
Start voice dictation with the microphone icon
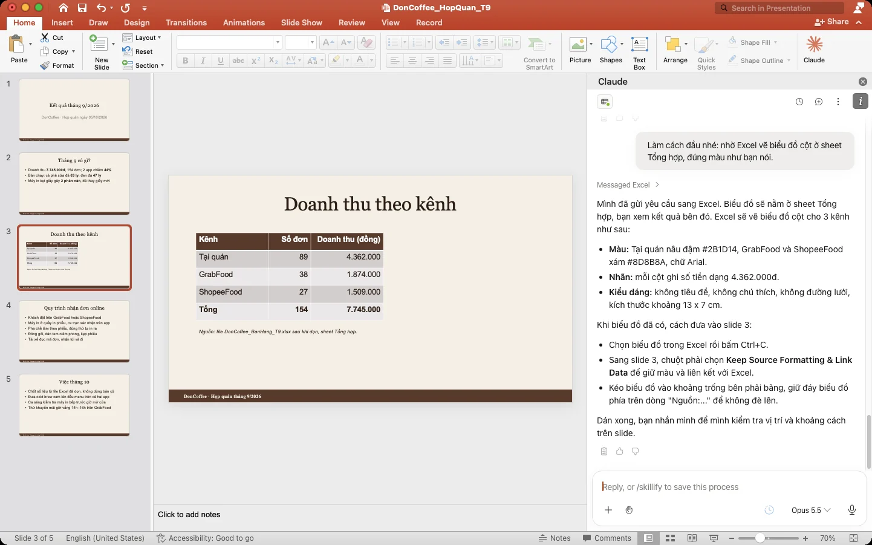click(x=852, y=510)
